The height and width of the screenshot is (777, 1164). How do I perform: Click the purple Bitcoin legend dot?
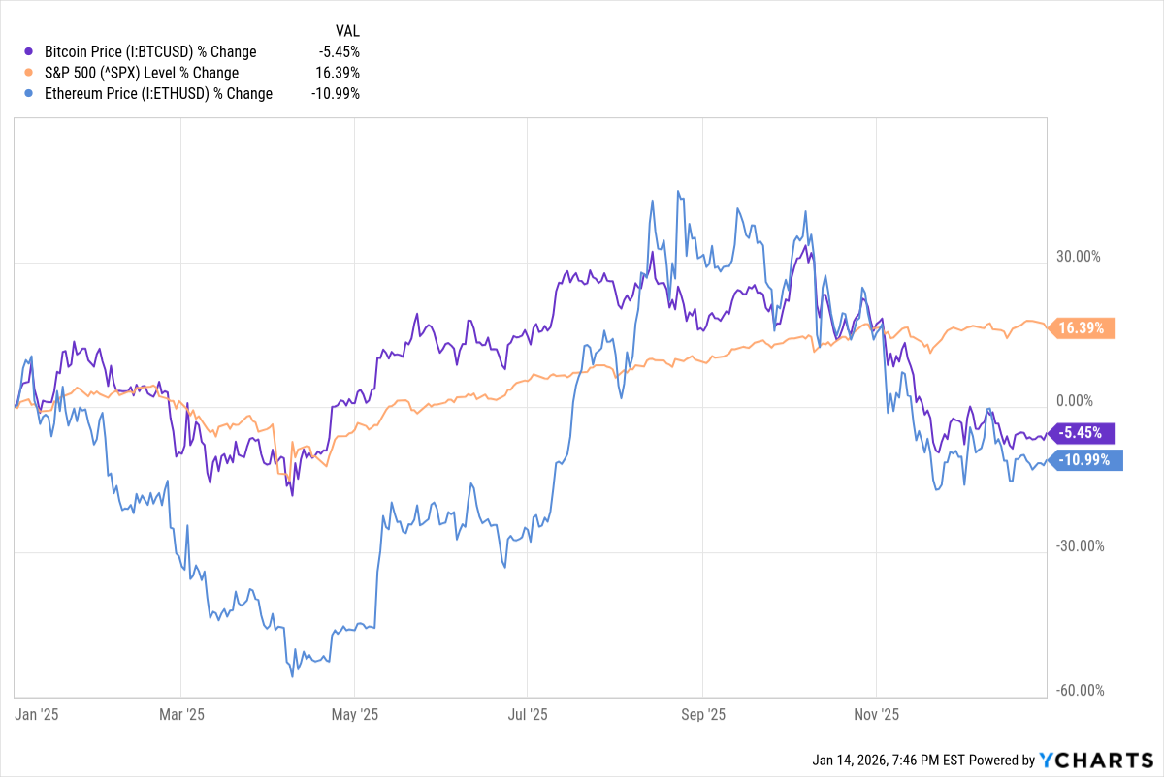pos(29,51)
